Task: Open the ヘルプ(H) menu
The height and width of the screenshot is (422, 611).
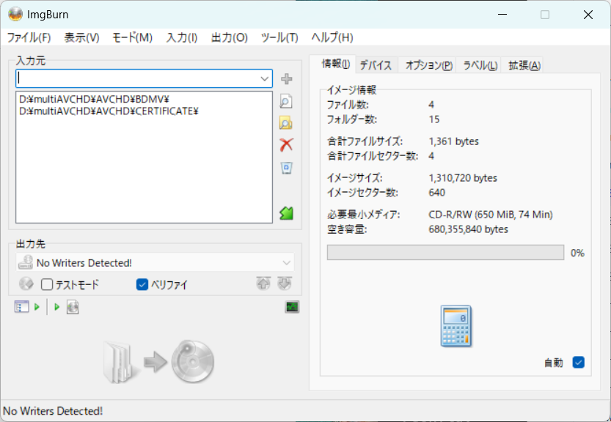Action: tap(332, 37)
